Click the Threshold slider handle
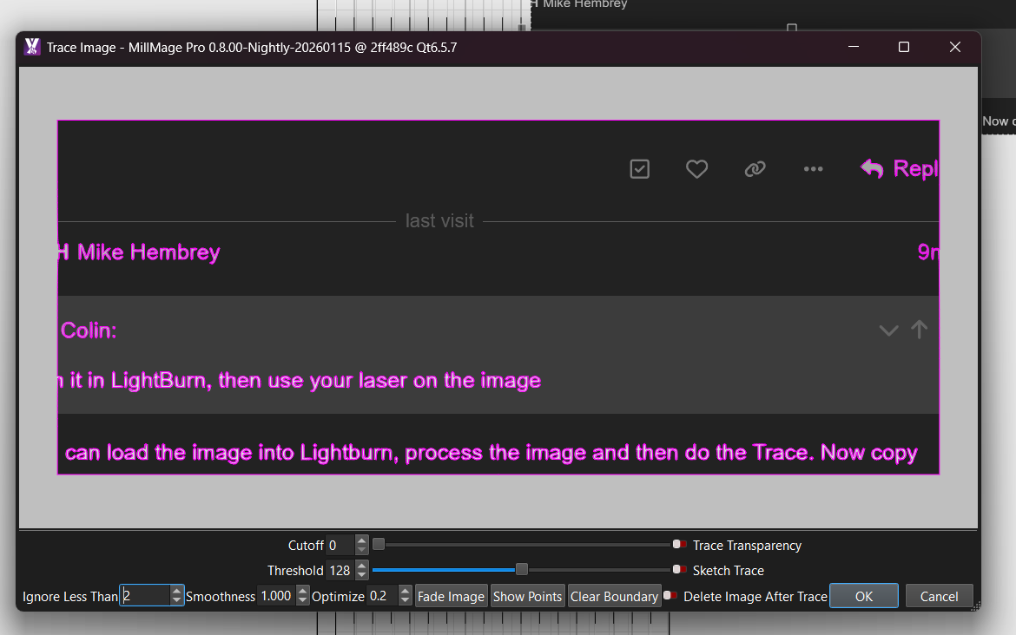 pyautogui.click(x=521, y=570)
